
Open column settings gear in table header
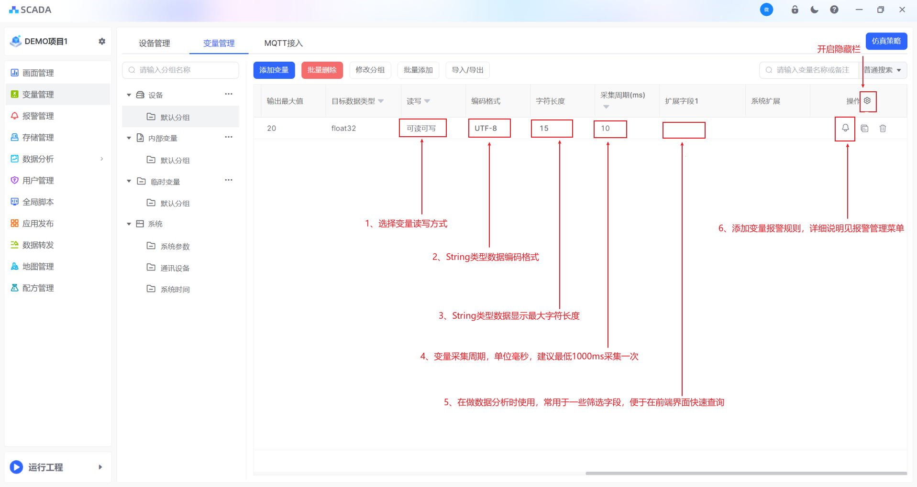867,101
